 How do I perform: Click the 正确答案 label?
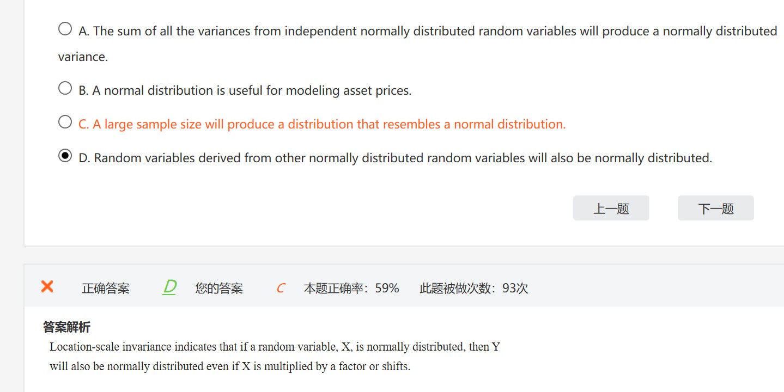click(106, 289)
